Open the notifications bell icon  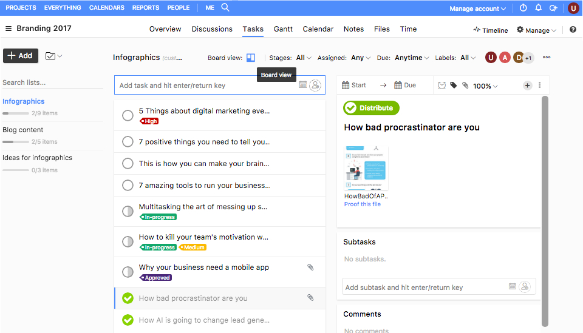[538, 8]
